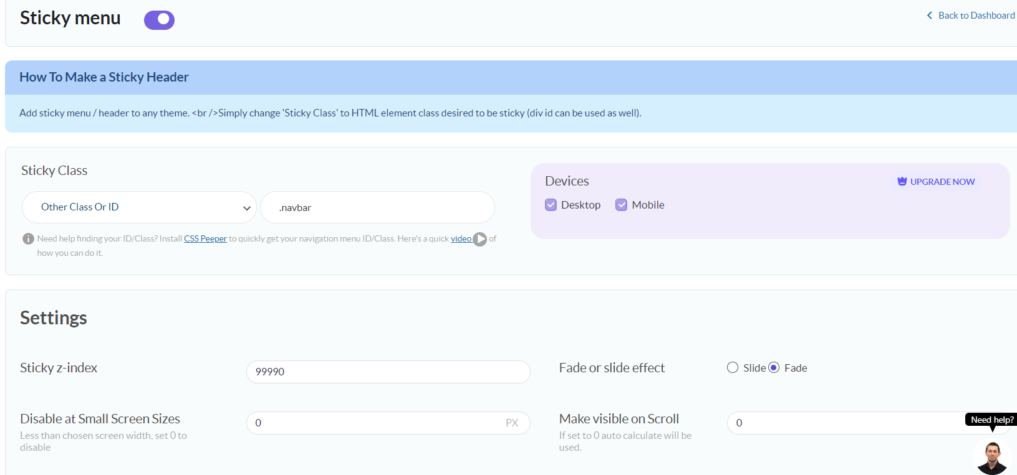Image resolution: width=1017 pixels, height=475 pixels.
Task: Open the support avatar chat icon
Action: point(991,456)
